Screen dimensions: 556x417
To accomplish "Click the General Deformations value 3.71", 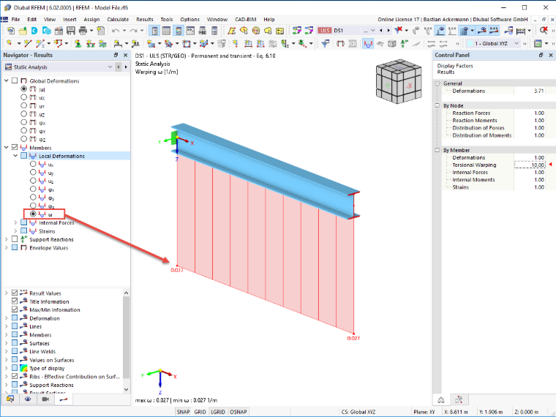I will pos(538,91).
